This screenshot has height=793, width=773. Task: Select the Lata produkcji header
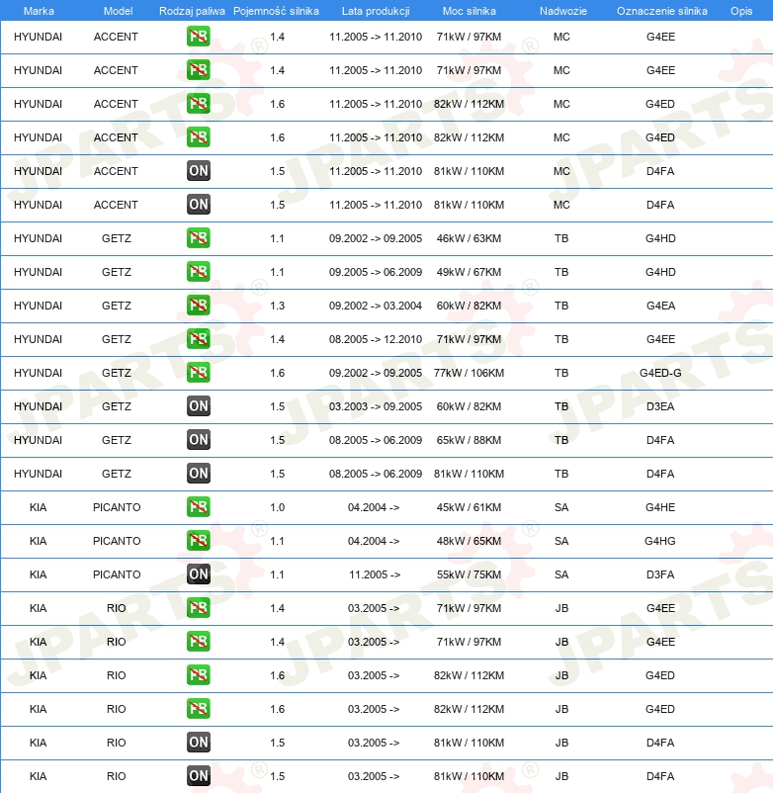pyautogui.click(x=376, y=11)
